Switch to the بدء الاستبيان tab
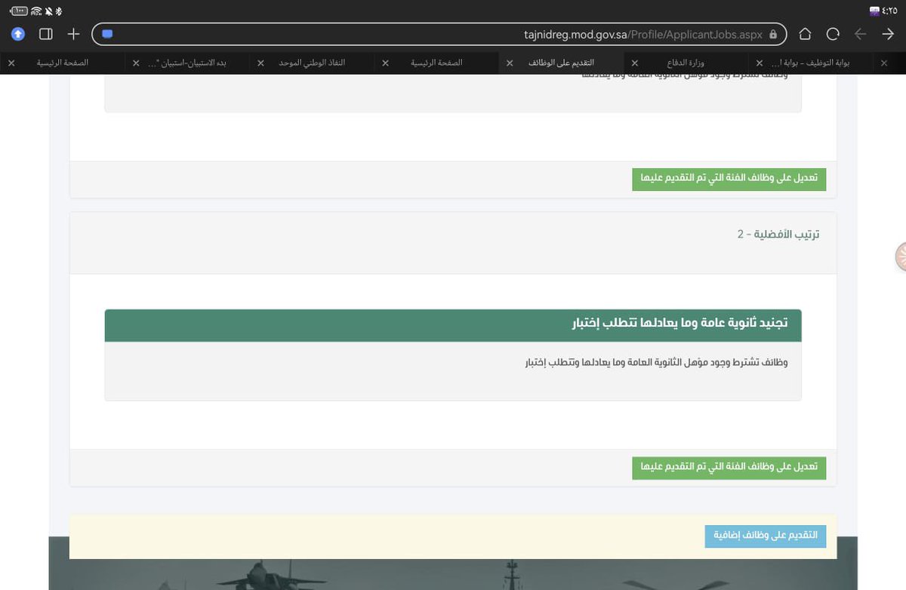Viewport: 906px width, 590px height. [187, 63]
